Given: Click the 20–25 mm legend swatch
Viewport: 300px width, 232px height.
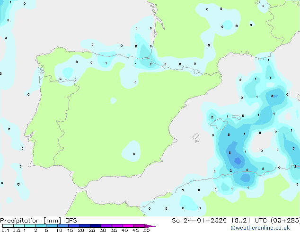Looking at the screenshot, I should coord(85,226).
